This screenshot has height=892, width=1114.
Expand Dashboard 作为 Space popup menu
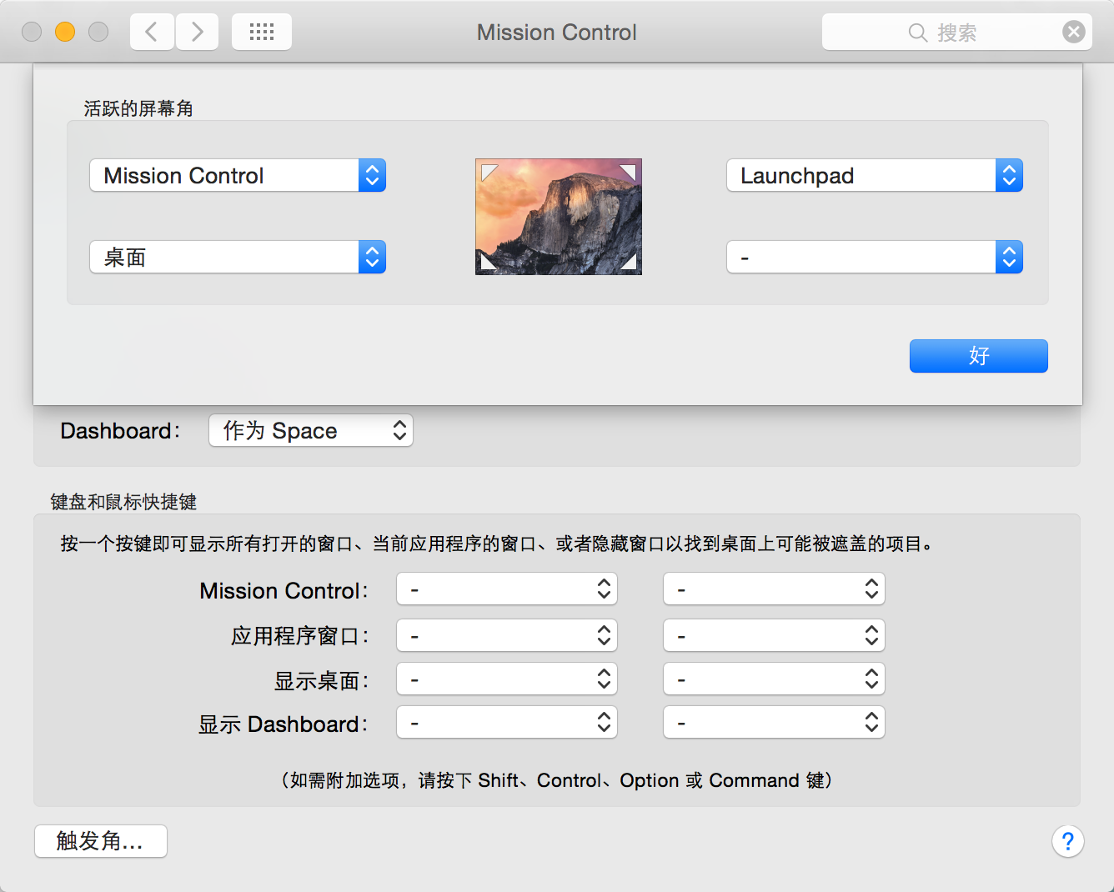(311, 431)
